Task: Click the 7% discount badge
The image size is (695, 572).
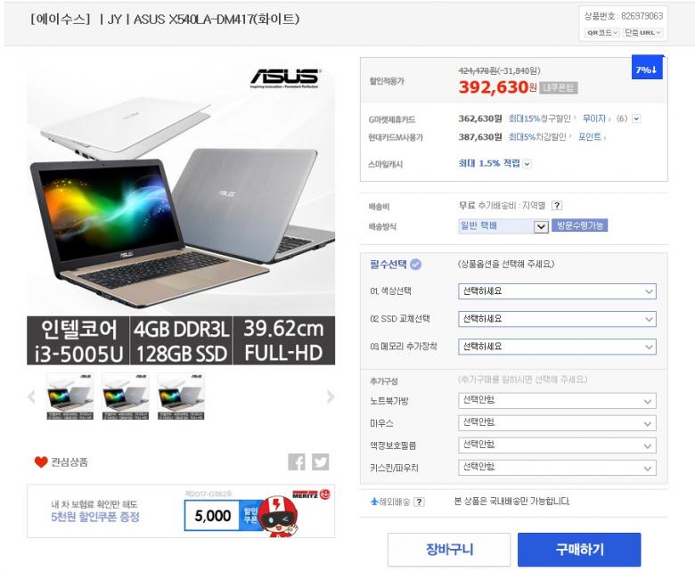Action: pos(647,68)
